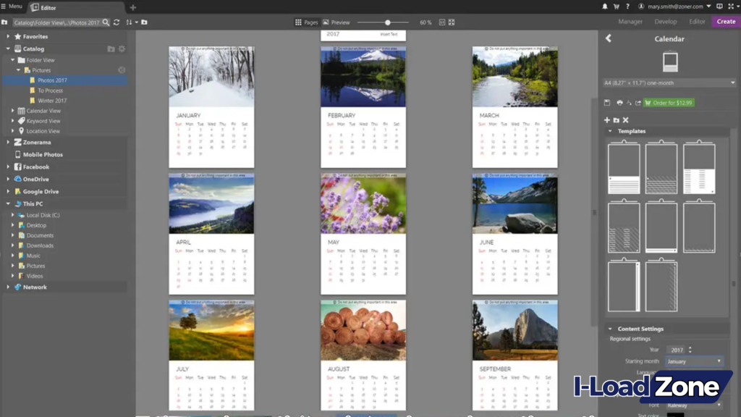This screenshot has width=741, height=417.
Task: Toggle the notification bell icon
Action: (605, 7)
